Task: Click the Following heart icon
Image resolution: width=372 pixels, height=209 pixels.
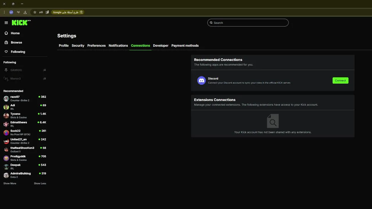Action: [x=6, y=52]
